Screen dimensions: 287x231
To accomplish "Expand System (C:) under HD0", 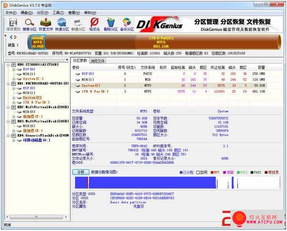I will 14,79.
